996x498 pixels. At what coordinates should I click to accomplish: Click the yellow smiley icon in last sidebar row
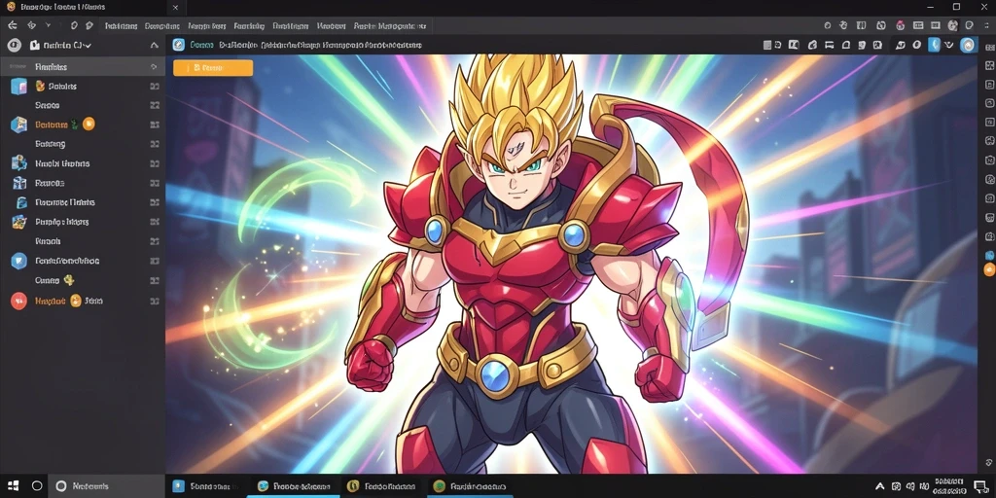click(x=76, y=301)
